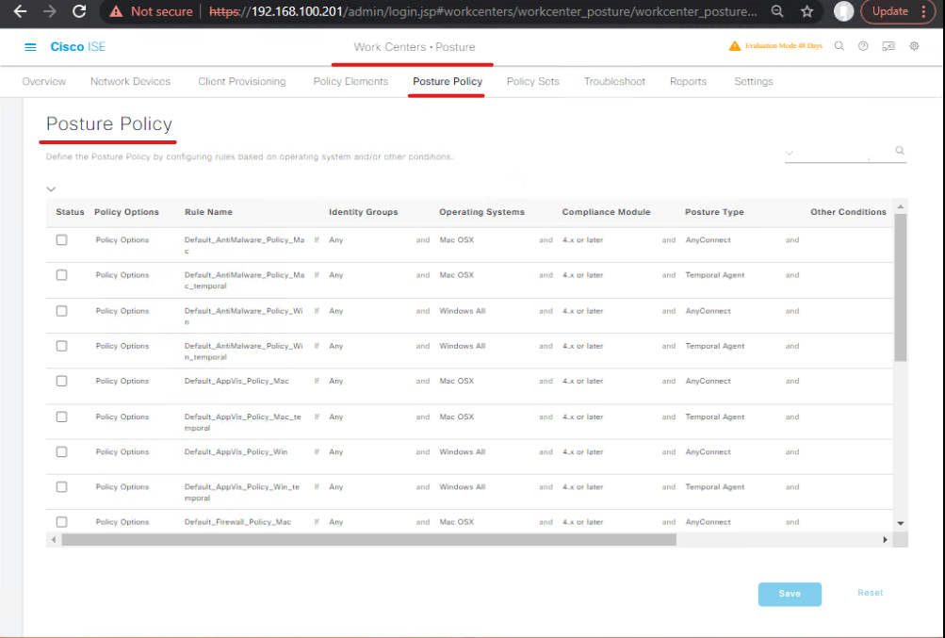Screen dimensions: 945x638
Task: Click the Cisco ISE logo
Action: pyautogui.click(x=78, y=47)
